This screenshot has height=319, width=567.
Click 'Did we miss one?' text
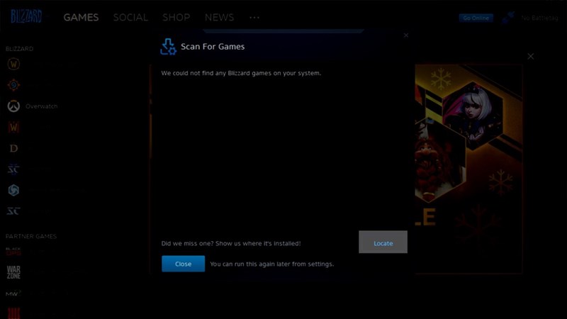pyautogui.click(x=231, y=243)
